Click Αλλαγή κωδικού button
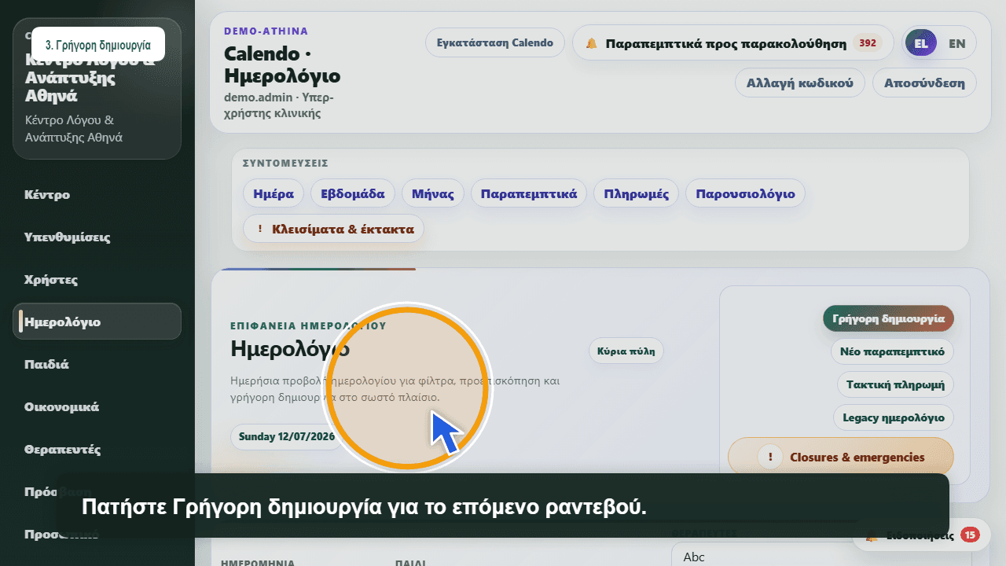Viewport: 1006px width, 566px height. click(x=800, y=83)
